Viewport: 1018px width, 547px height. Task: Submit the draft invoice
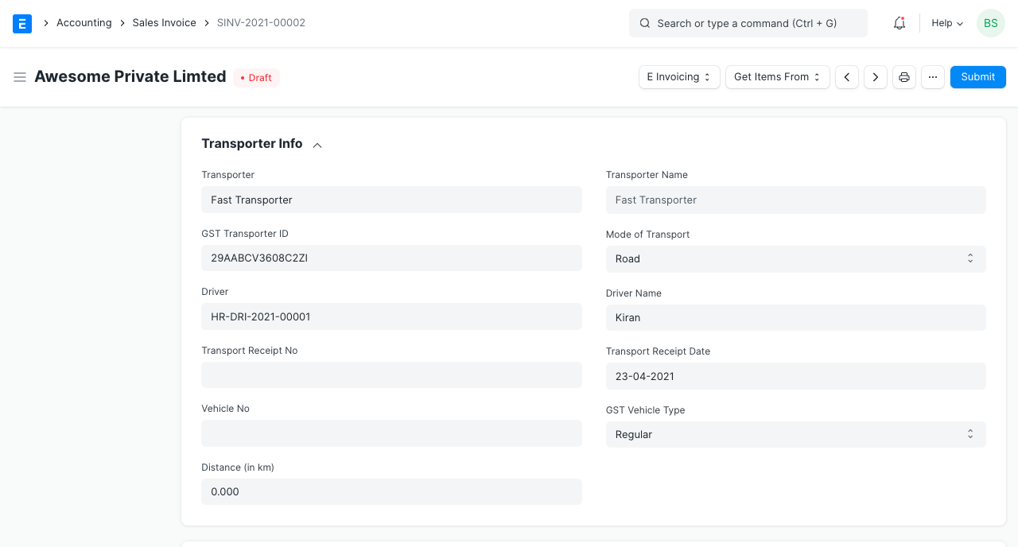[x=977, y=76]
